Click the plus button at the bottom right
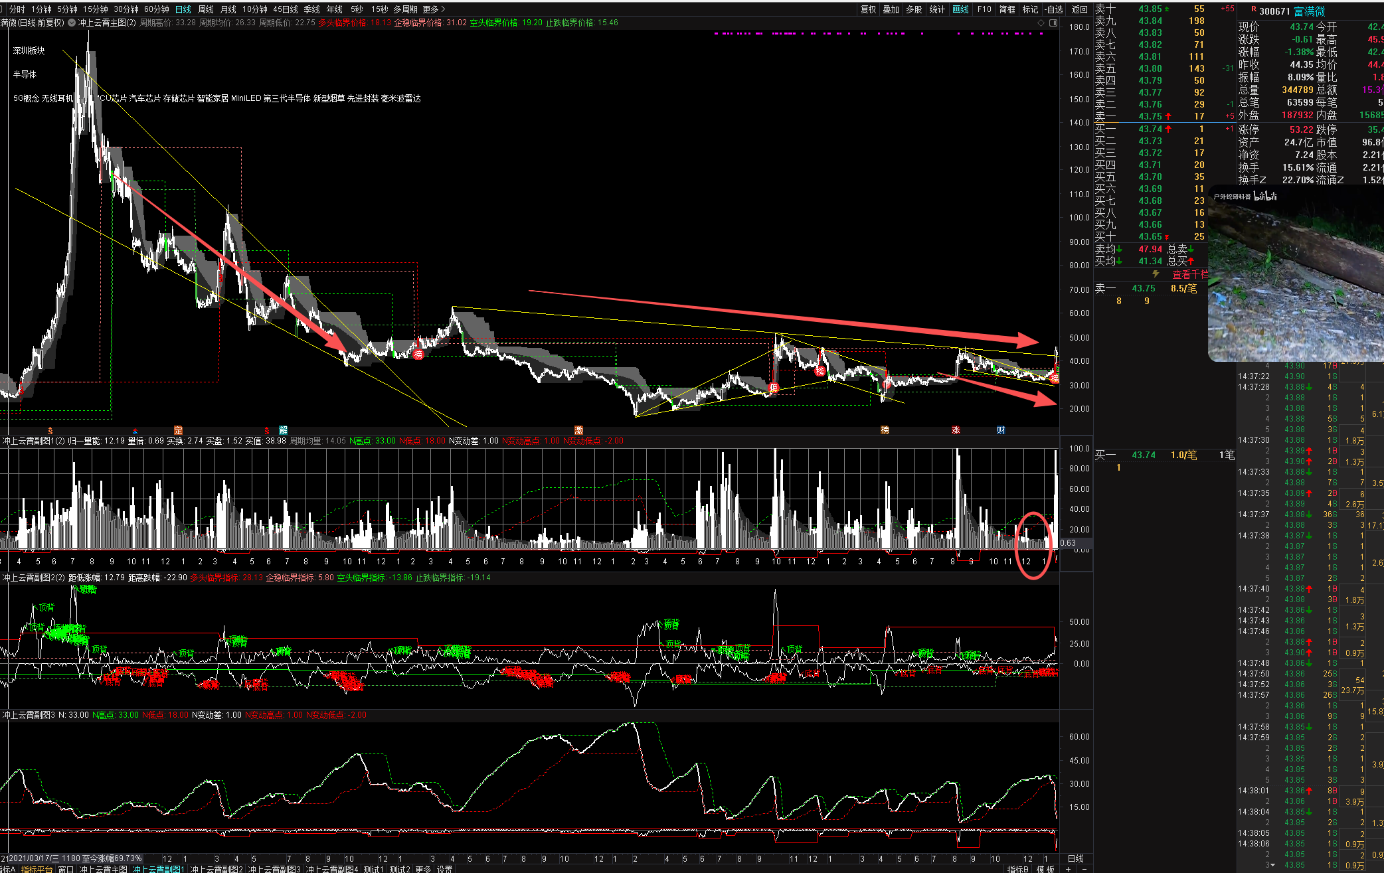This screenshot has width=1384, height=873. 1068,868
